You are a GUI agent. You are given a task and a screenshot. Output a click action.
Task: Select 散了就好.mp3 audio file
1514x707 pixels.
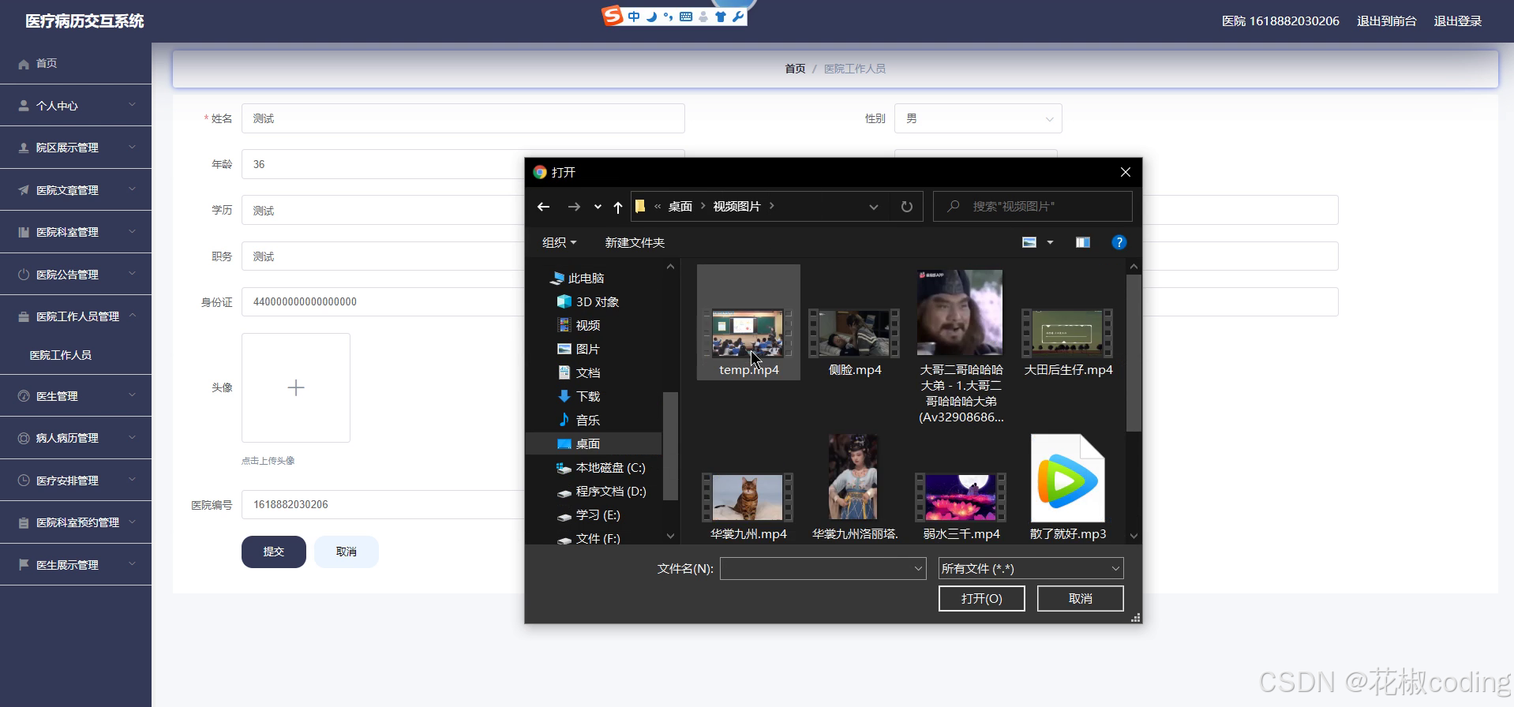click(1068, 488)
